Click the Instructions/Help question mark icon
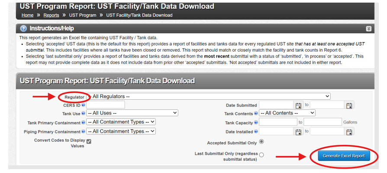The image size is (387, 173). [23, 29]
